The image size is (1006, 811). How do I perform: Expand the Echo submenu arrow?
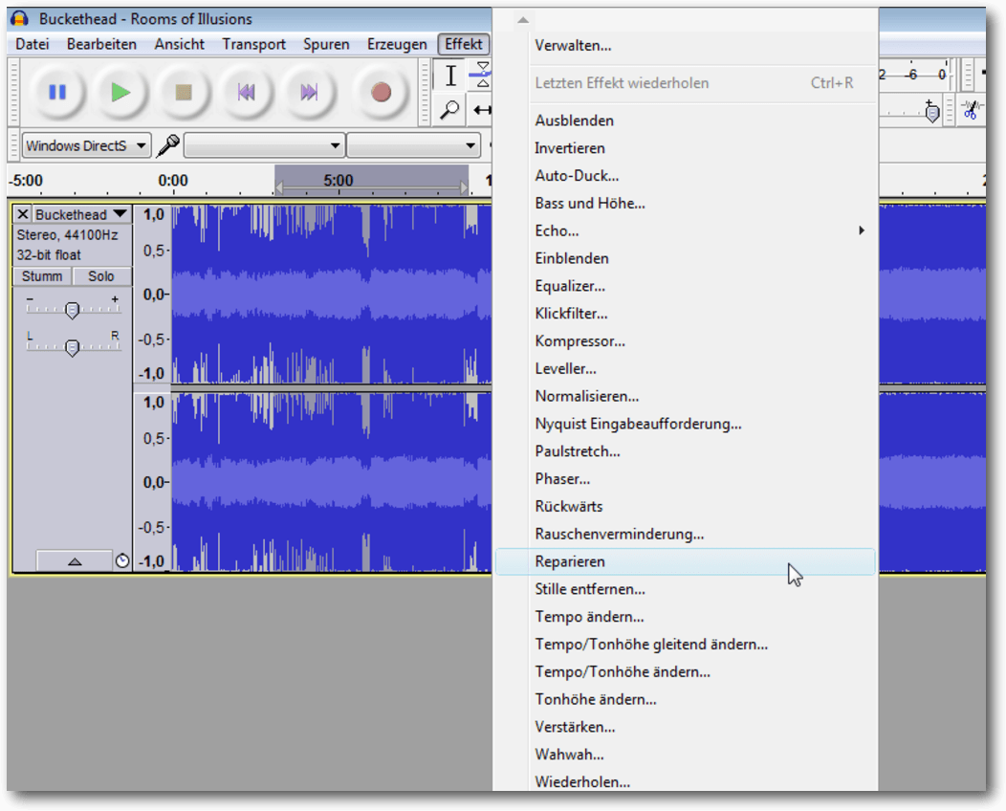click(861, 230)
